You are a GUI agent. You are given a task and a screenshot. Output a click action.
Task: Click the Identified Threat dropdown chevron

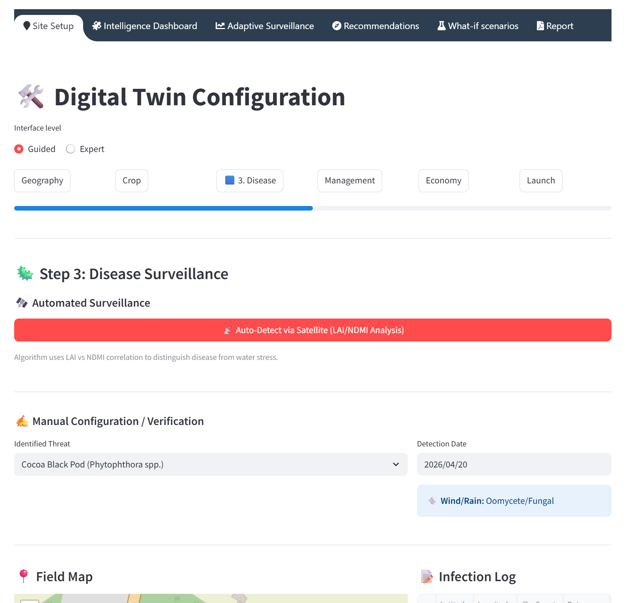(396, 464)
